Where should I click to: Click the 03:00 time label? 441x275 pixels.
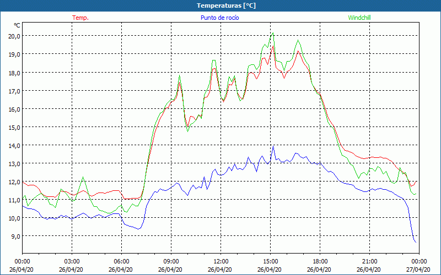click(x=72, y=262)
